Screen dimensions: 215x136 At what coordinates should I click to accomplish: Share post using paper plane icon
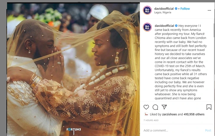point(164,107)
